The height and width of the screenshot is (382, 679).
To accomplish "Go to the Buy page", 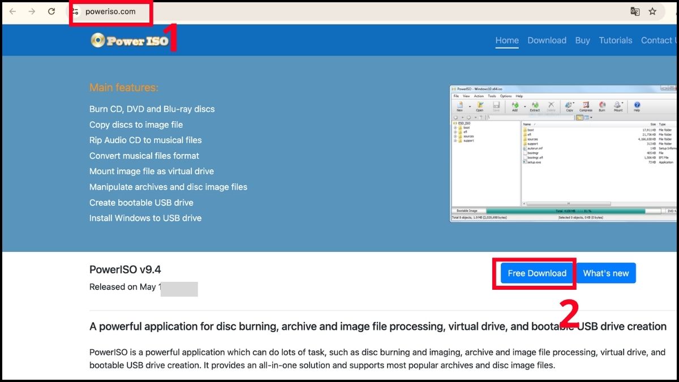I will (582, 40).
